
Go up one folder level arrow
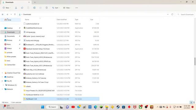15,14
